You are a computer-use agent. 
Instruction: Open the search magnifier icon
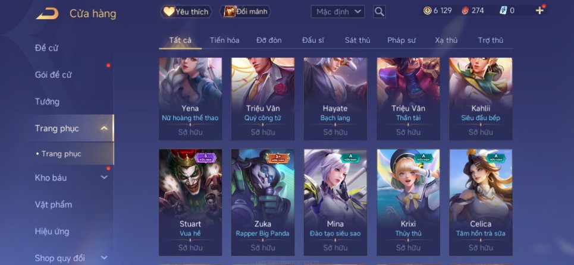pos(379,11)
